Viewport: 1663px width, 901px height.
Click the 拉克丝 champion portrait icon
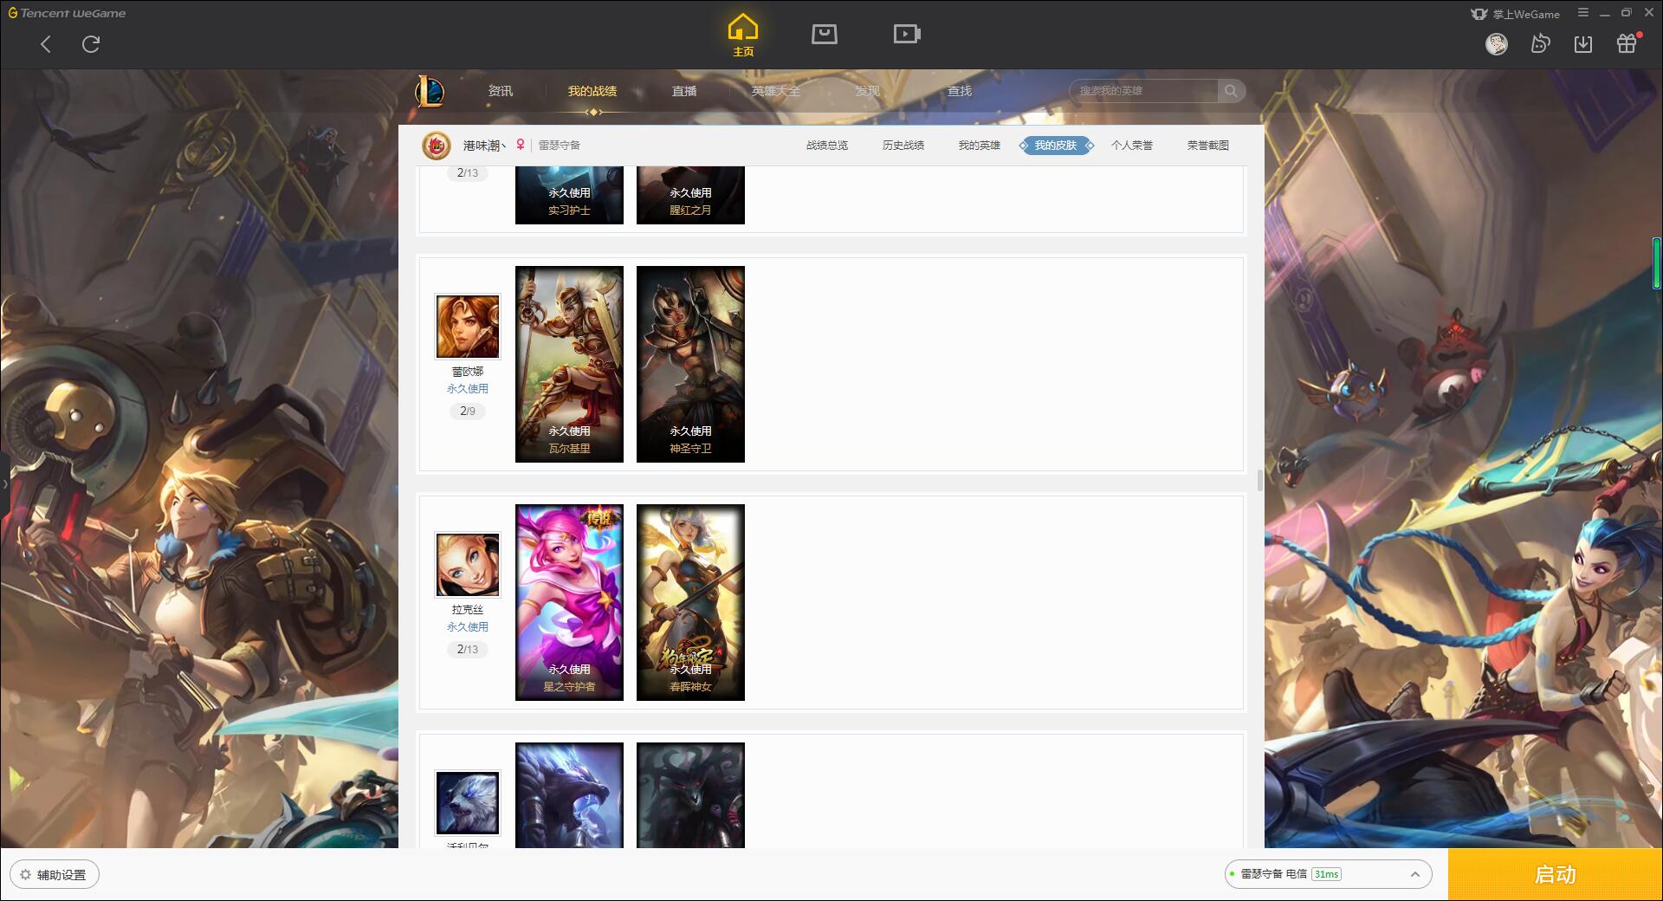pyautogui.click(x=468, y=565)
